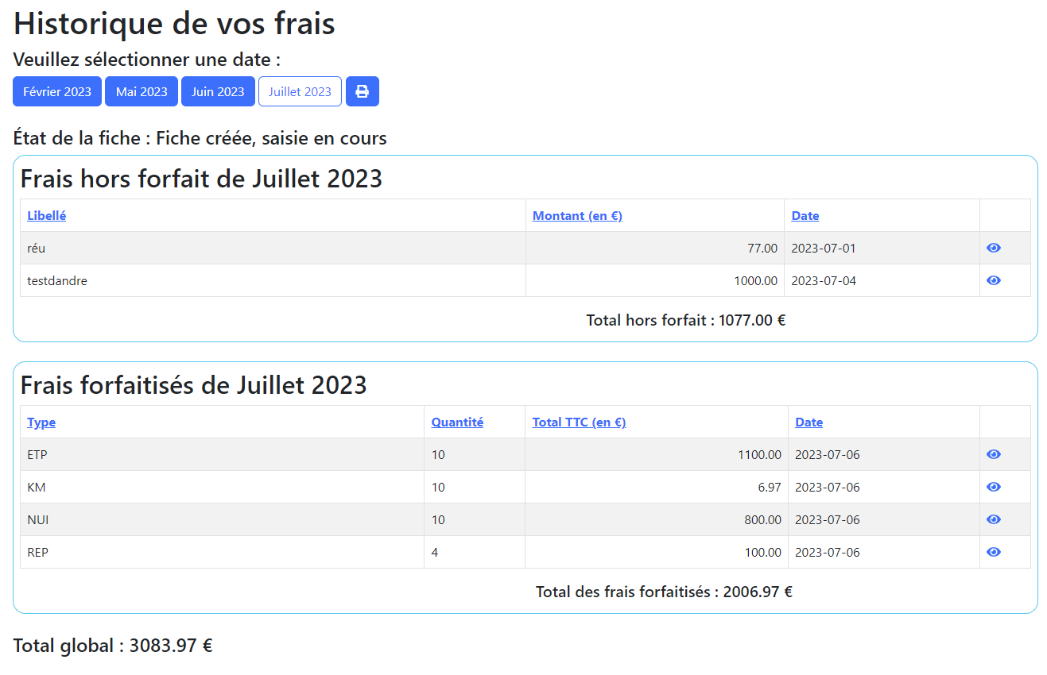Image resolution: width=1047 pixels, height=675 pixels.
Task: Sort frais forfaitisés table by Date
Action: tap(809, 422)
